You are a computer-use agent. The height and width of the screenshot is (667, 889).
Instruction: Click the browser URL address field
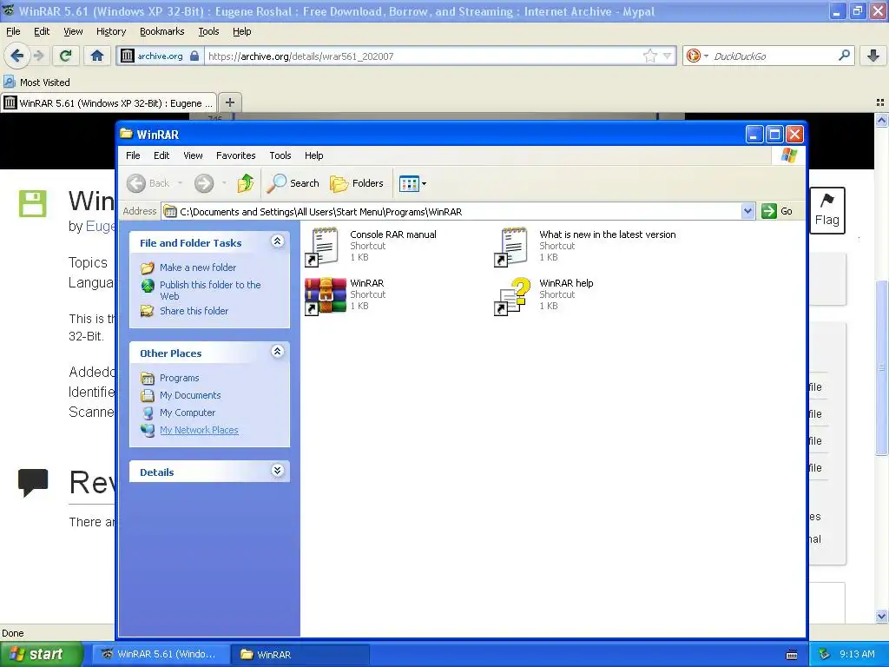pyautogui.click(x=424, y=56)
